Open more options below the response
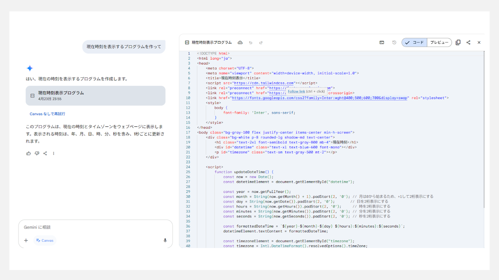 coord(54,153)
